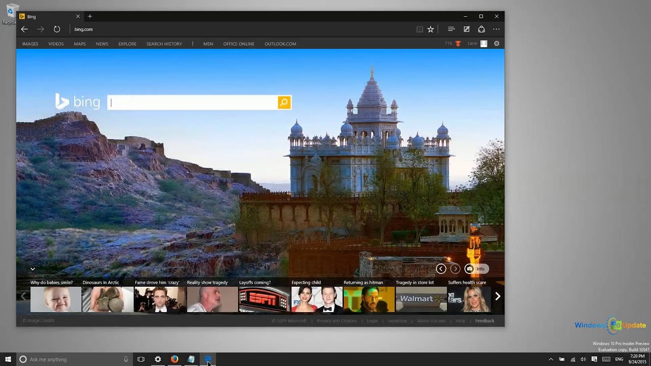Open NEWS in Bing menu
This screenshot has width=651, height=366.
click(x=102, y=44)
